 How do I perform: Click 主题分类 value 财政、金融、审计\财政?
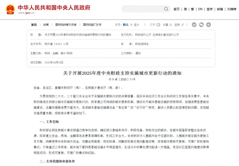59,53
